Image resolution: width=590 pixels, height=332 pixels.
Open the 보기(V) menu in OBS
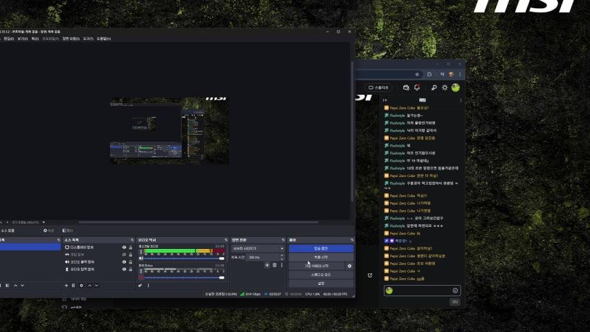(x=23, y=39)
